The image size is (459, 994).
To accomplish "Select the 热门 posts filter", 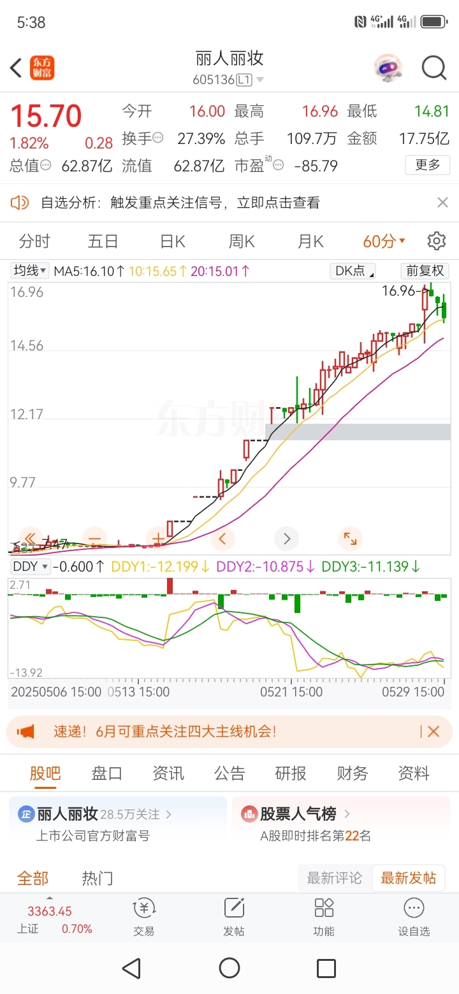I will pyautogui.click(x=98, y=878).
